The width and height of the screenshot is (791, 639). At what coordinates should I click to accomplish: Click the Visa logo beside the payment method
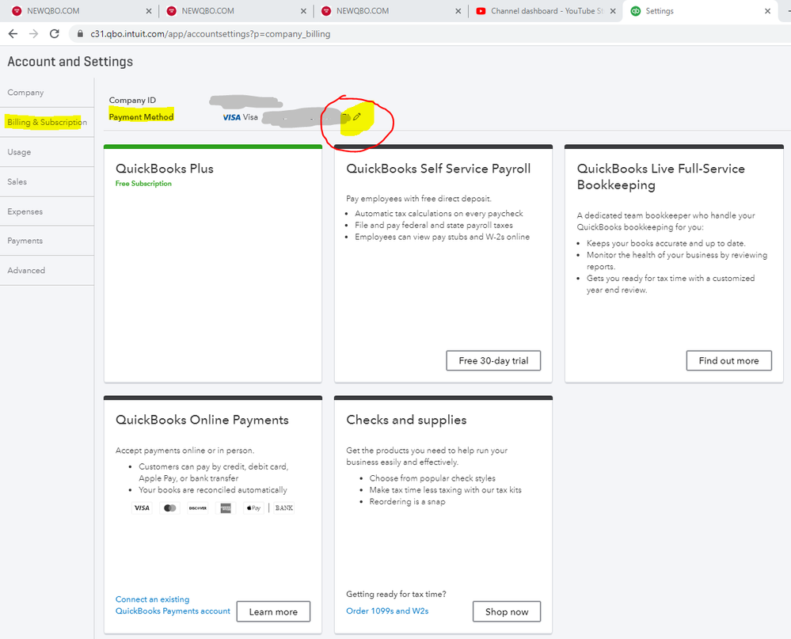pos(231,117)
